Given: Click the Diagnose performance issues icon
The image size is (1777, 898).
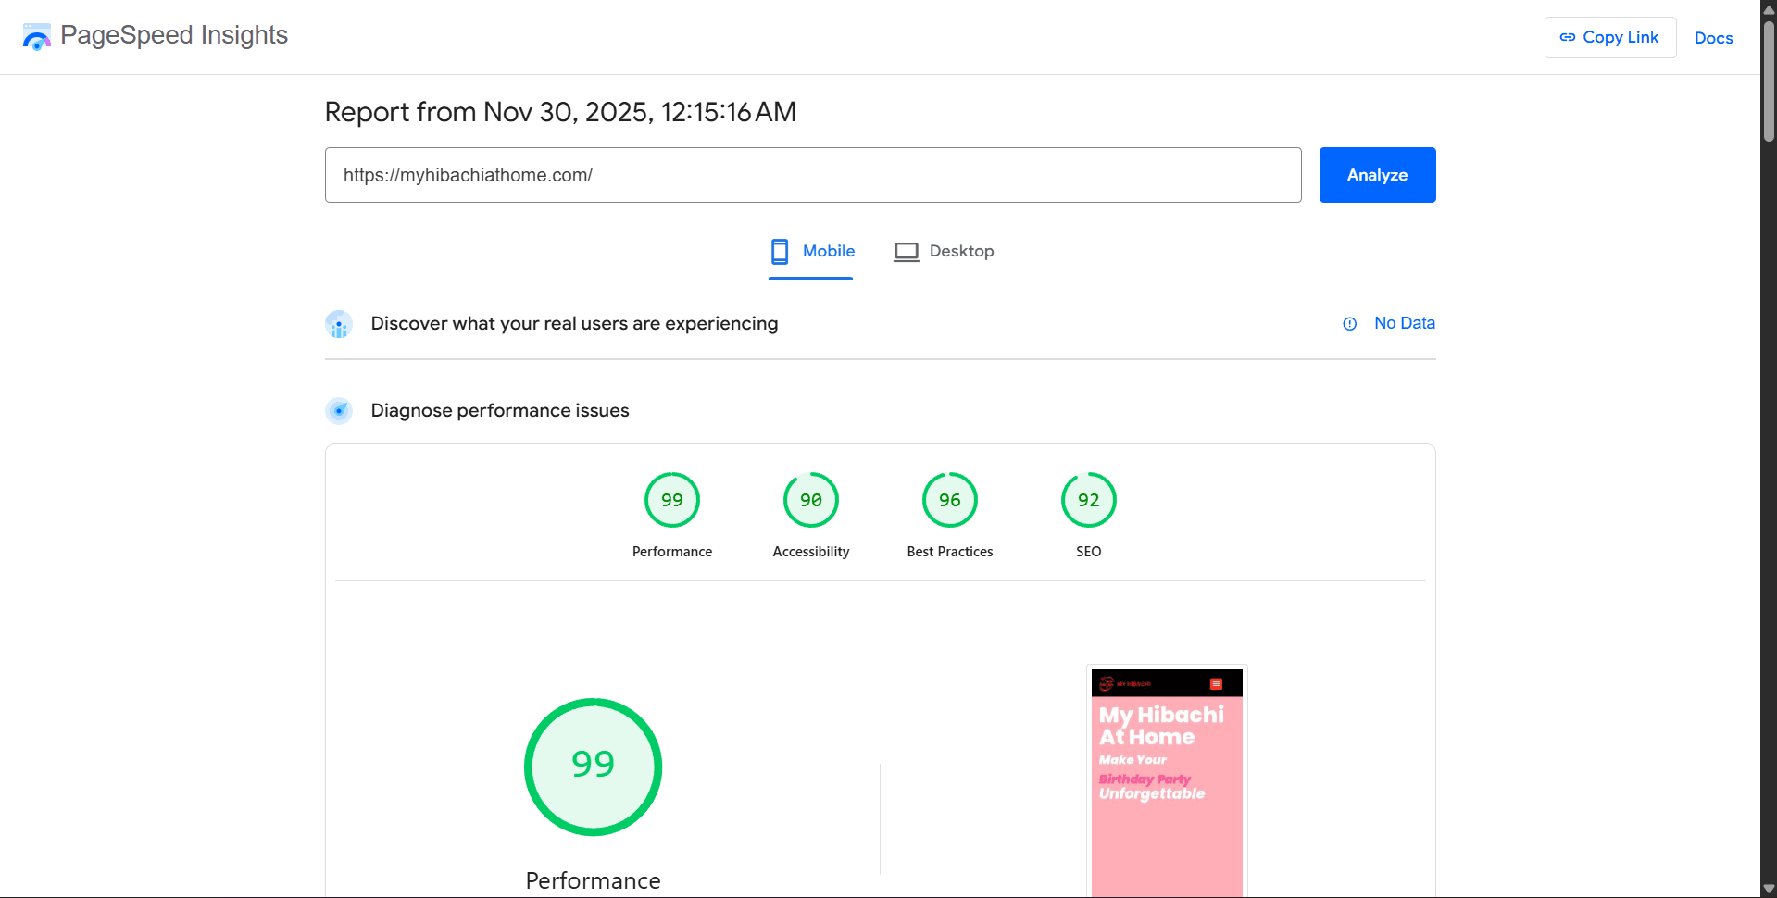Looking at the screenshot, I should tap(339, 411).
